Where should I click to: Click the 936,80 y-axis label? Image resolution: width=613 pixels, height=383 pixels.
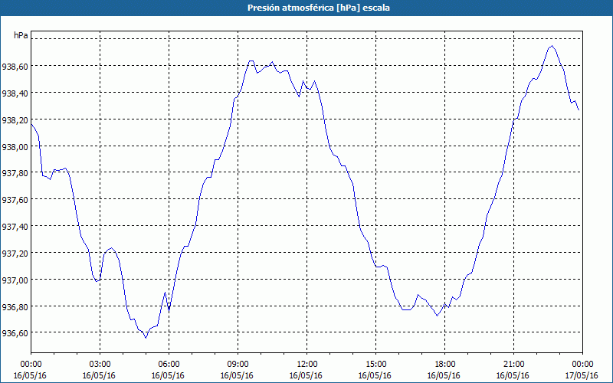point(15,307)
